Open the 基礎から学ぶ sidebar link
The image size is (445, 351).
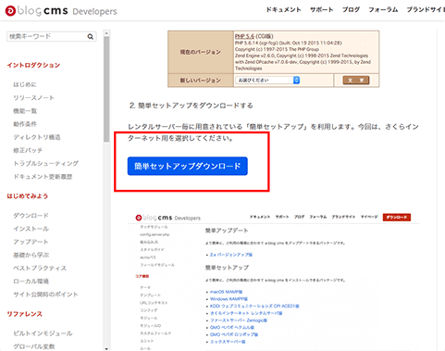tap(31, 255)
